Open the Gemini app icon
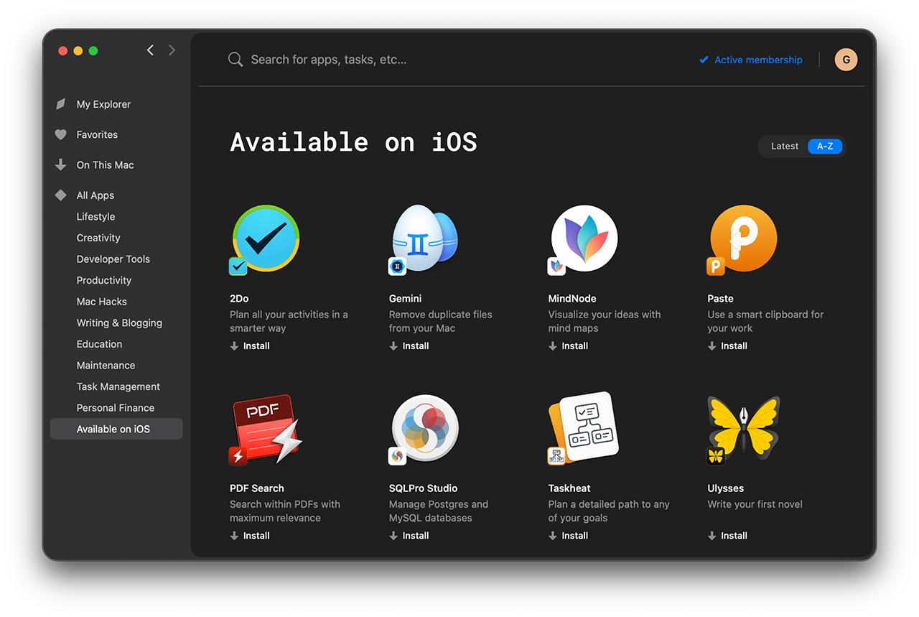919x617 pixels. click(425, 238)
